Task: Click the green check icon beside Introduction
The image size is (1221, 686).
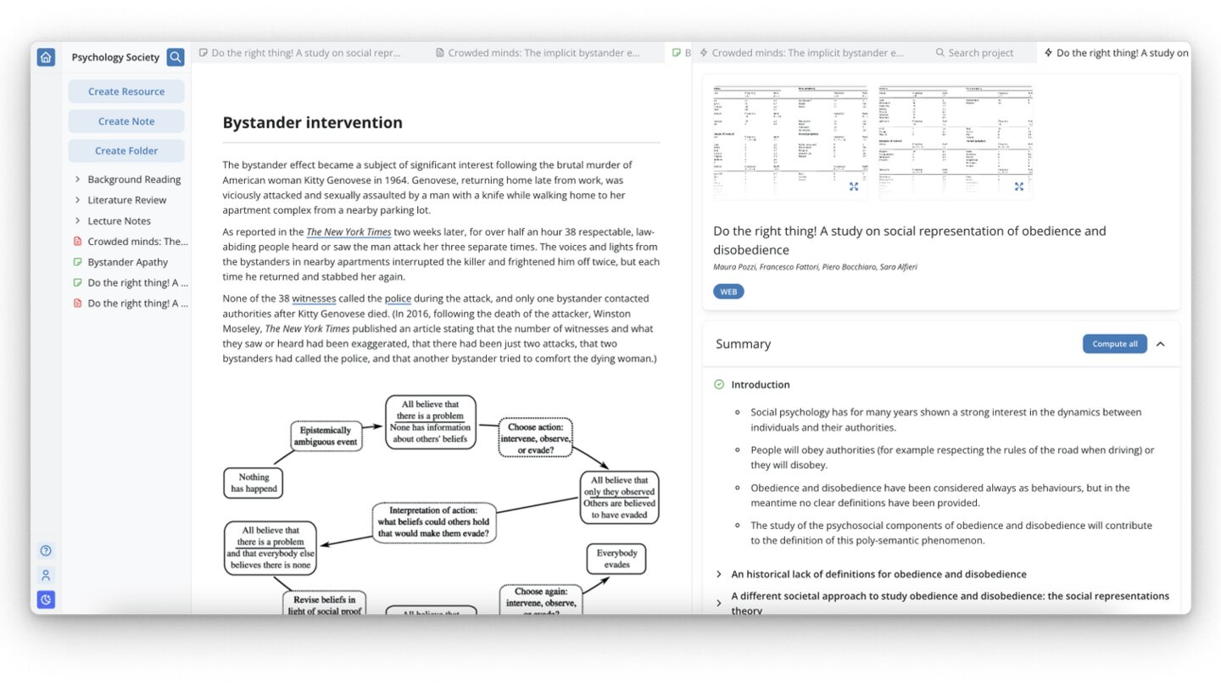Action: click(x=719, y=384)
